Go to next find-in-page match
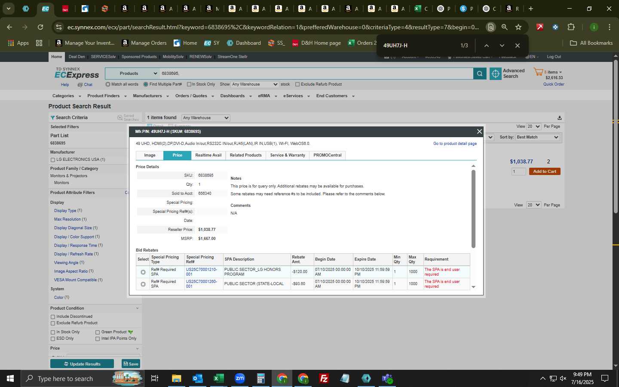Viewport: 619px width, 387px height. pyautogui.click(x=502, y=46)
